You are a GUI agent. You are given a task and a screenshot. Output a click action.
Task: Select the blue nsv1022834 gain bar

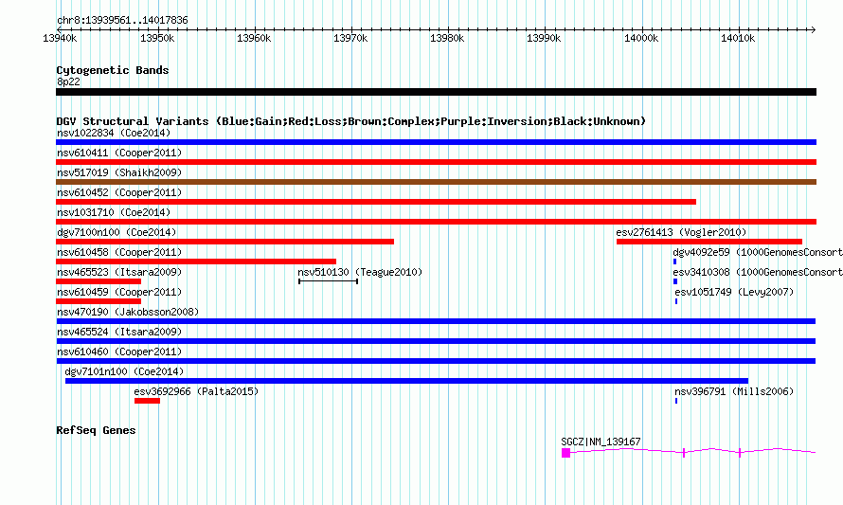click(x=436, y=142)
